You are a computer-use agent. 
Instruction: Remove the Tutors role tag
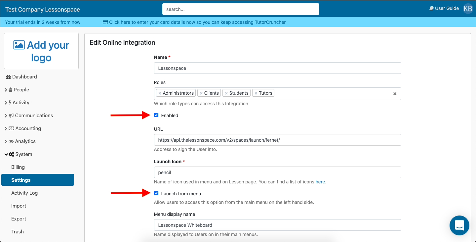tap(256, 93)
